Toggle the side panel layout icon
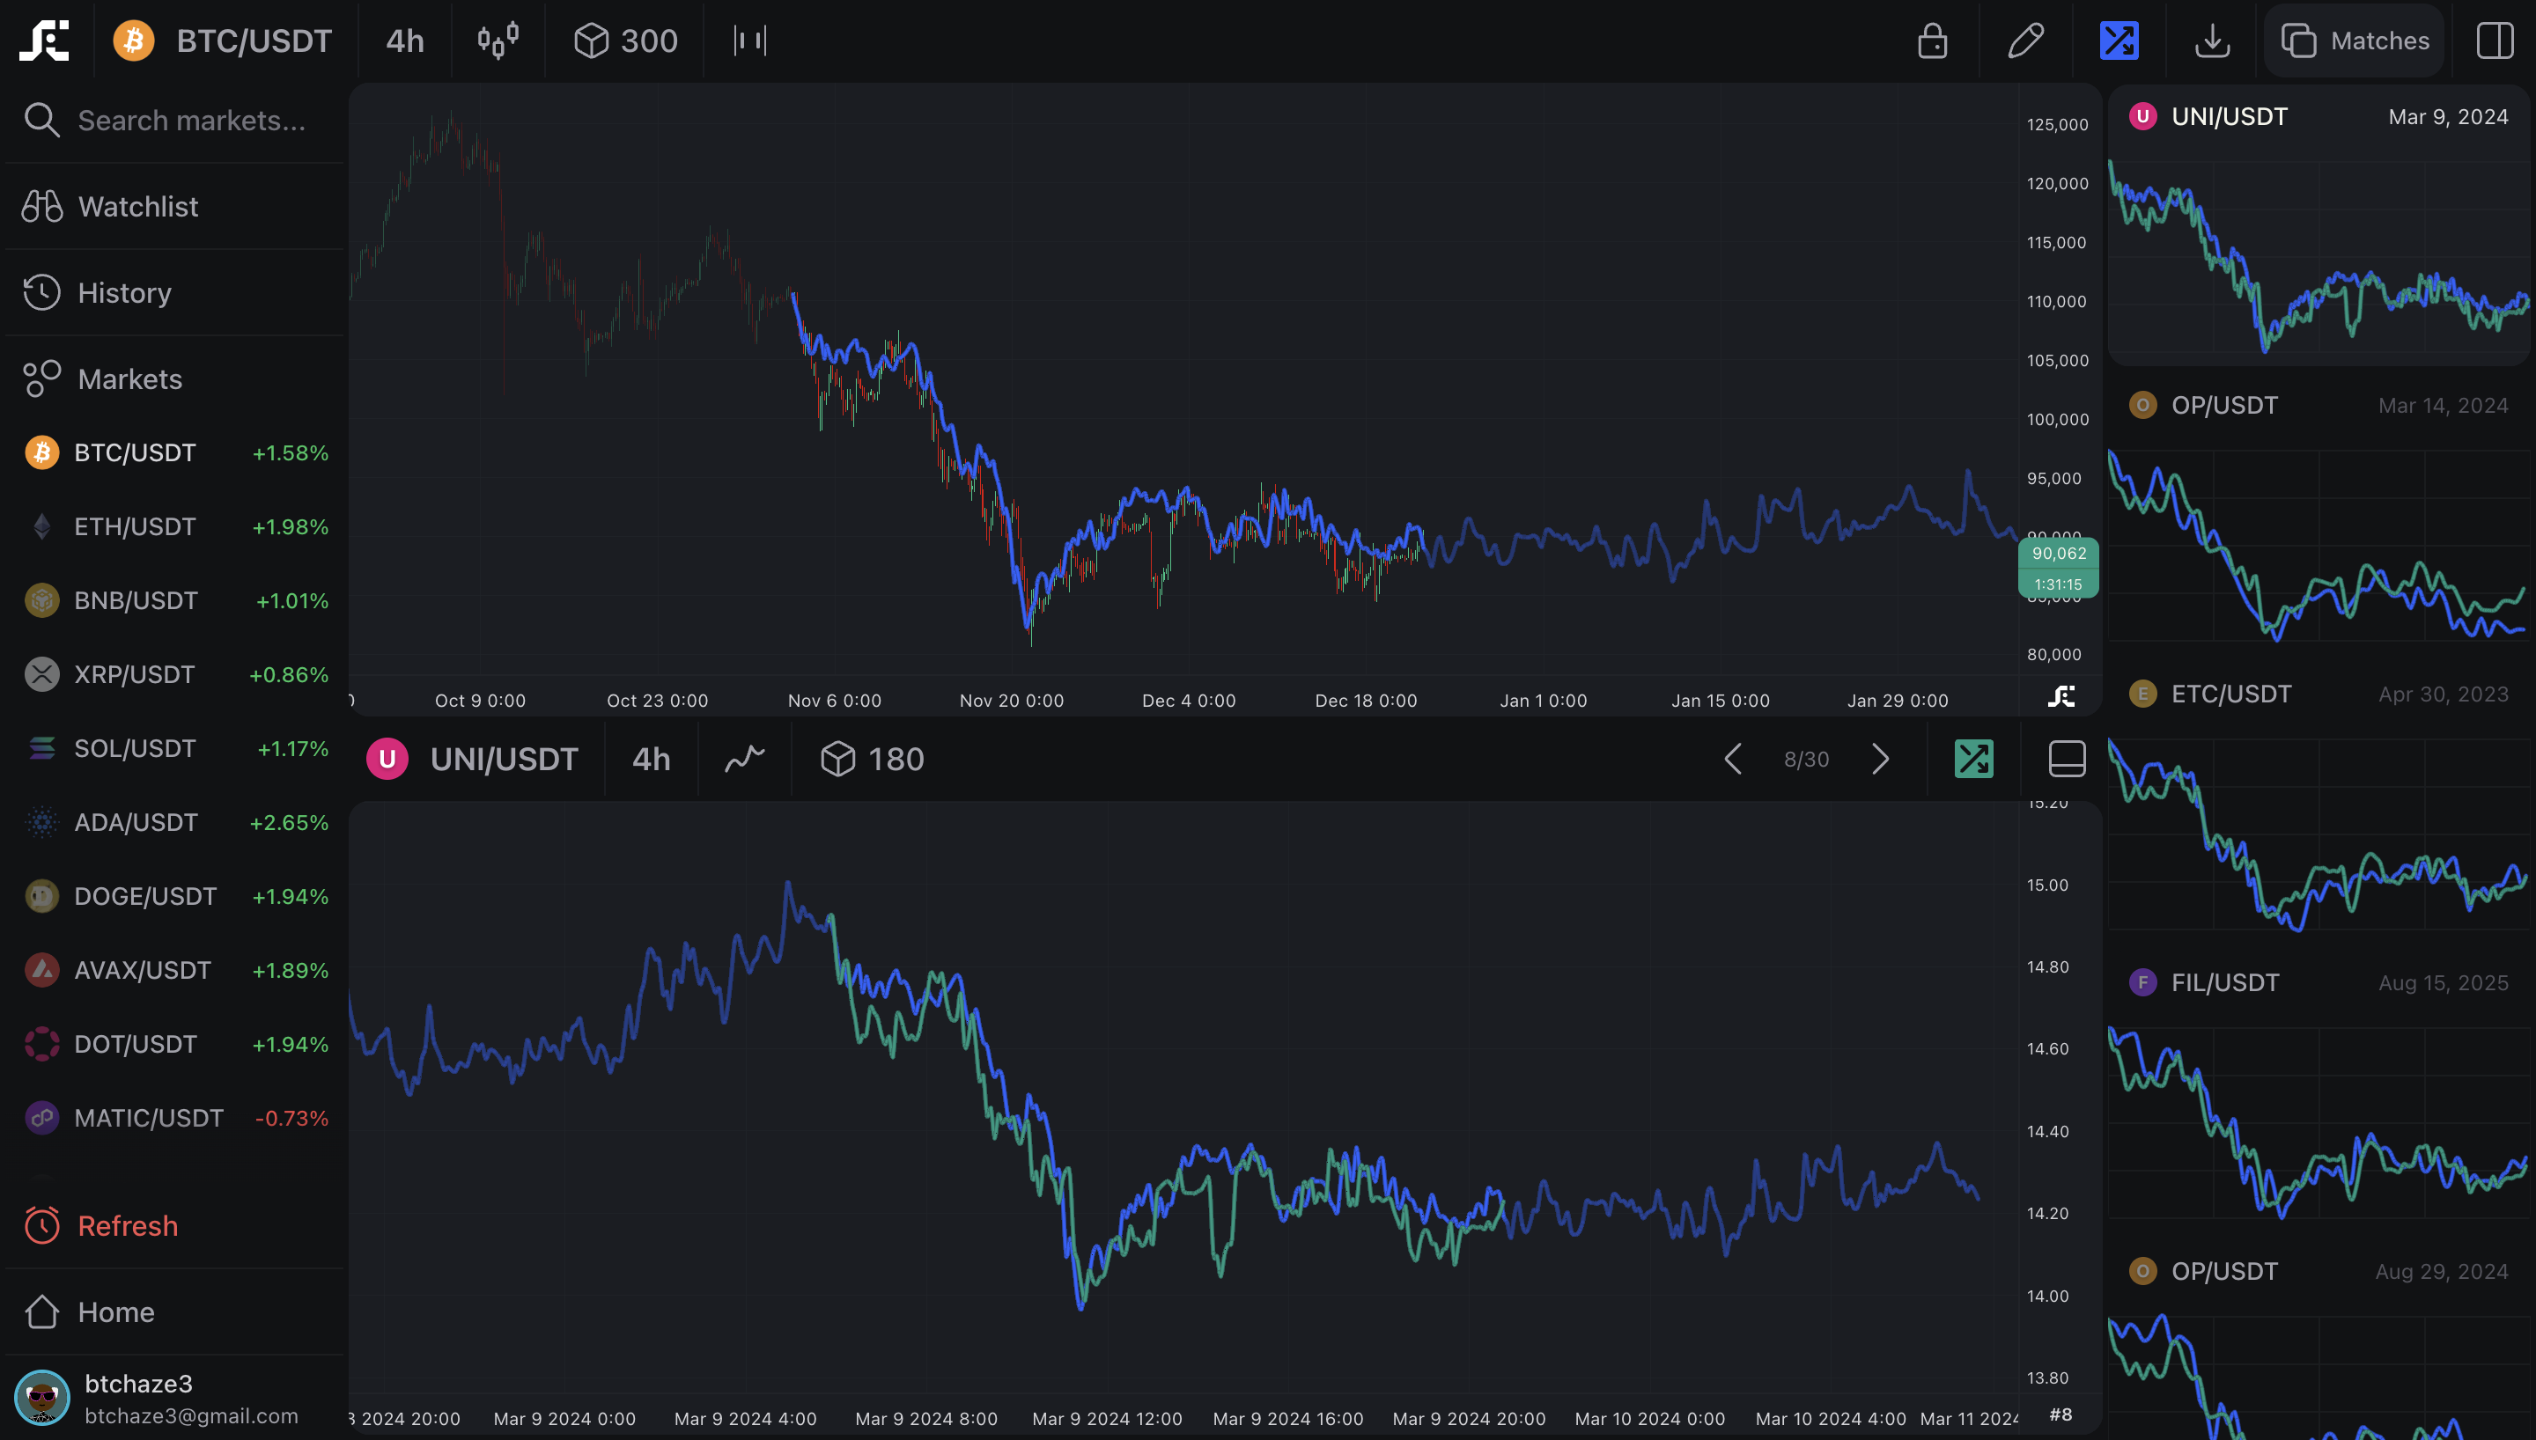Image resolution: width=2536 pixels, height=1440 pixels. click(2494, 40)
